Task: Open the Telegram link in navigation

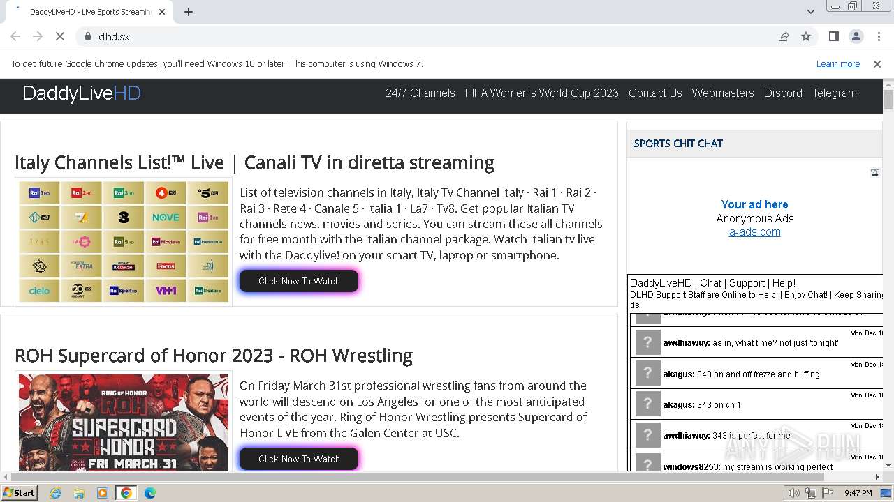Action: point(834,93)
